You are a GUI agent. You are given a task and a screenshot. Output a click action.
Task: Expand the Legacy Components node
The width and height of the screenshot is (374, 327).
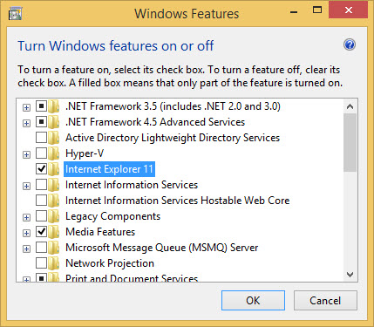click(x=26, y=218)
